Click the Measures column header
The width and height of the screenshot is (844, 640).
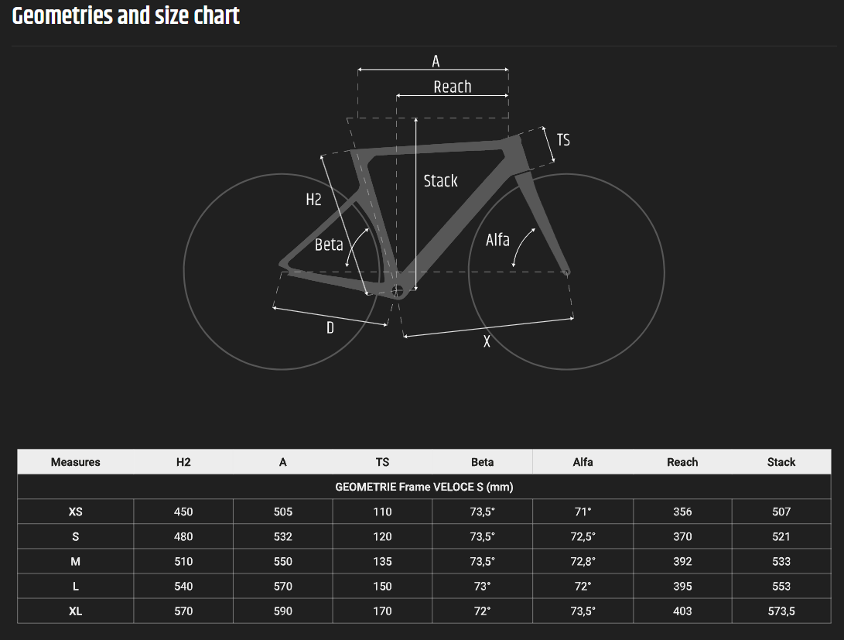[x=75, y=462]
